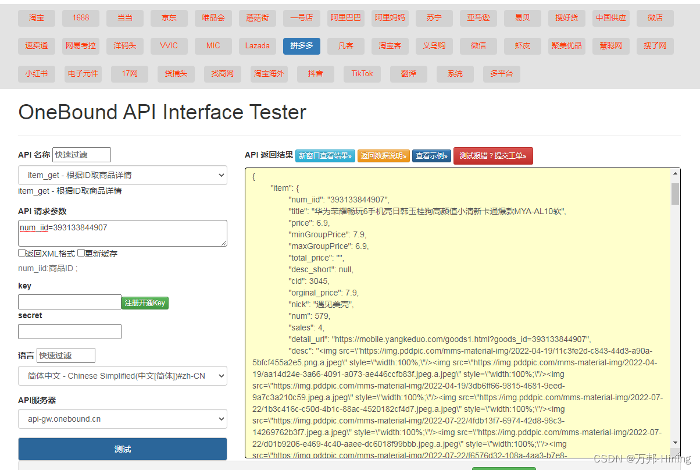The width and height of the screenshot is (700, 470).
Task: Click the blue 测试 button
Action: (123, 449)
